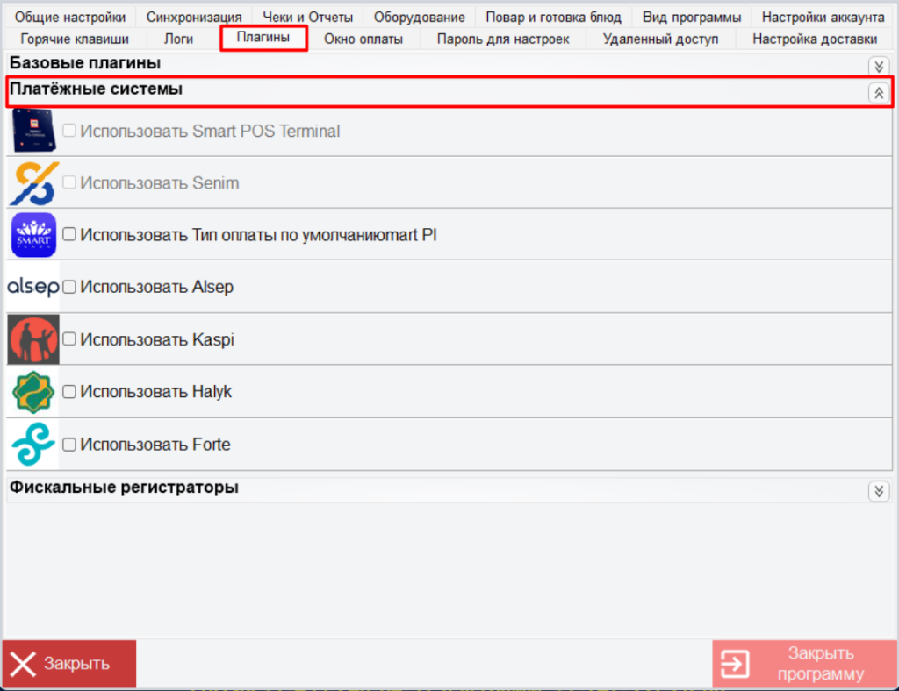
Task: Open the Оборудование tab
Action: click(x=419, y=18)
